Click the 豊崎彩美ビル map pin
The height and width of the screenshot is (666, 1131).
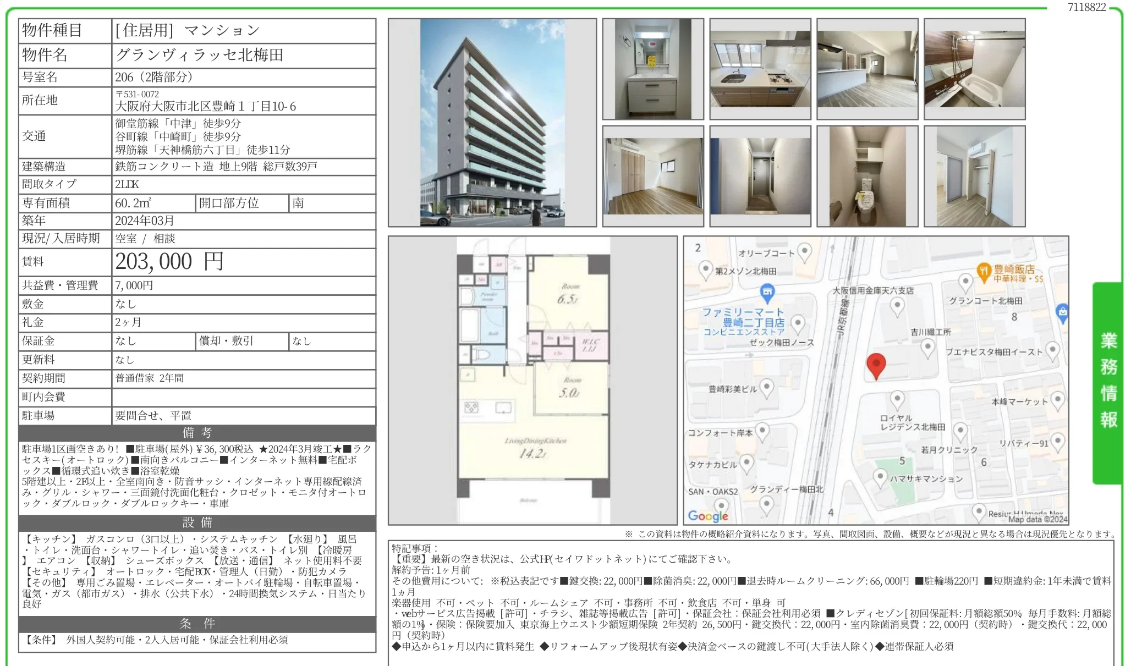[x=766, y=387]
